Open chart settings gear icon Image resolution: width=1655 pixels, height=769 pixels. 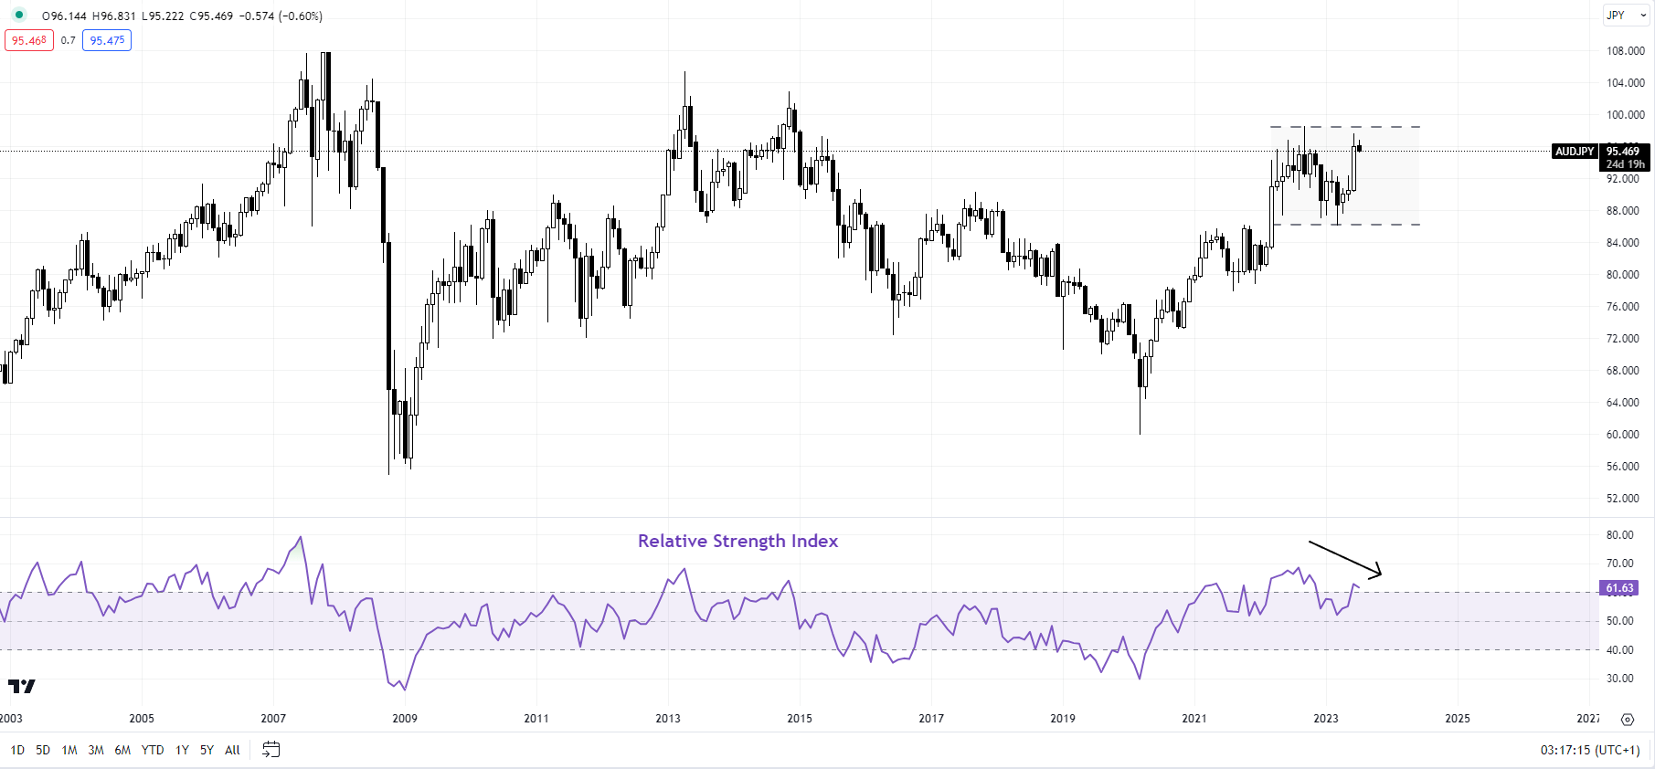click(1628, 720)
